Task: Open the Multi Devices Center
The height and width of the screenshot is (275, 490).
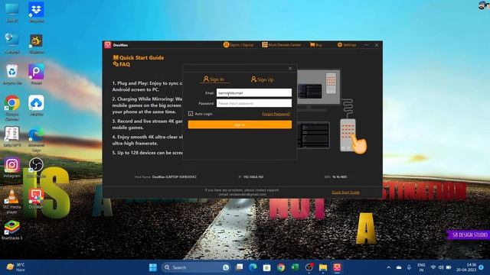Action: (281, 45)
